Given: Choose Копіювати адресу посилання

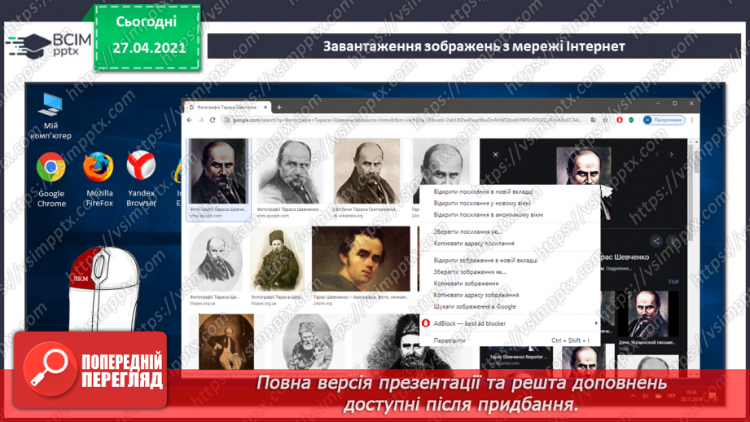Looking at the screenshot, I should [510, 243].
